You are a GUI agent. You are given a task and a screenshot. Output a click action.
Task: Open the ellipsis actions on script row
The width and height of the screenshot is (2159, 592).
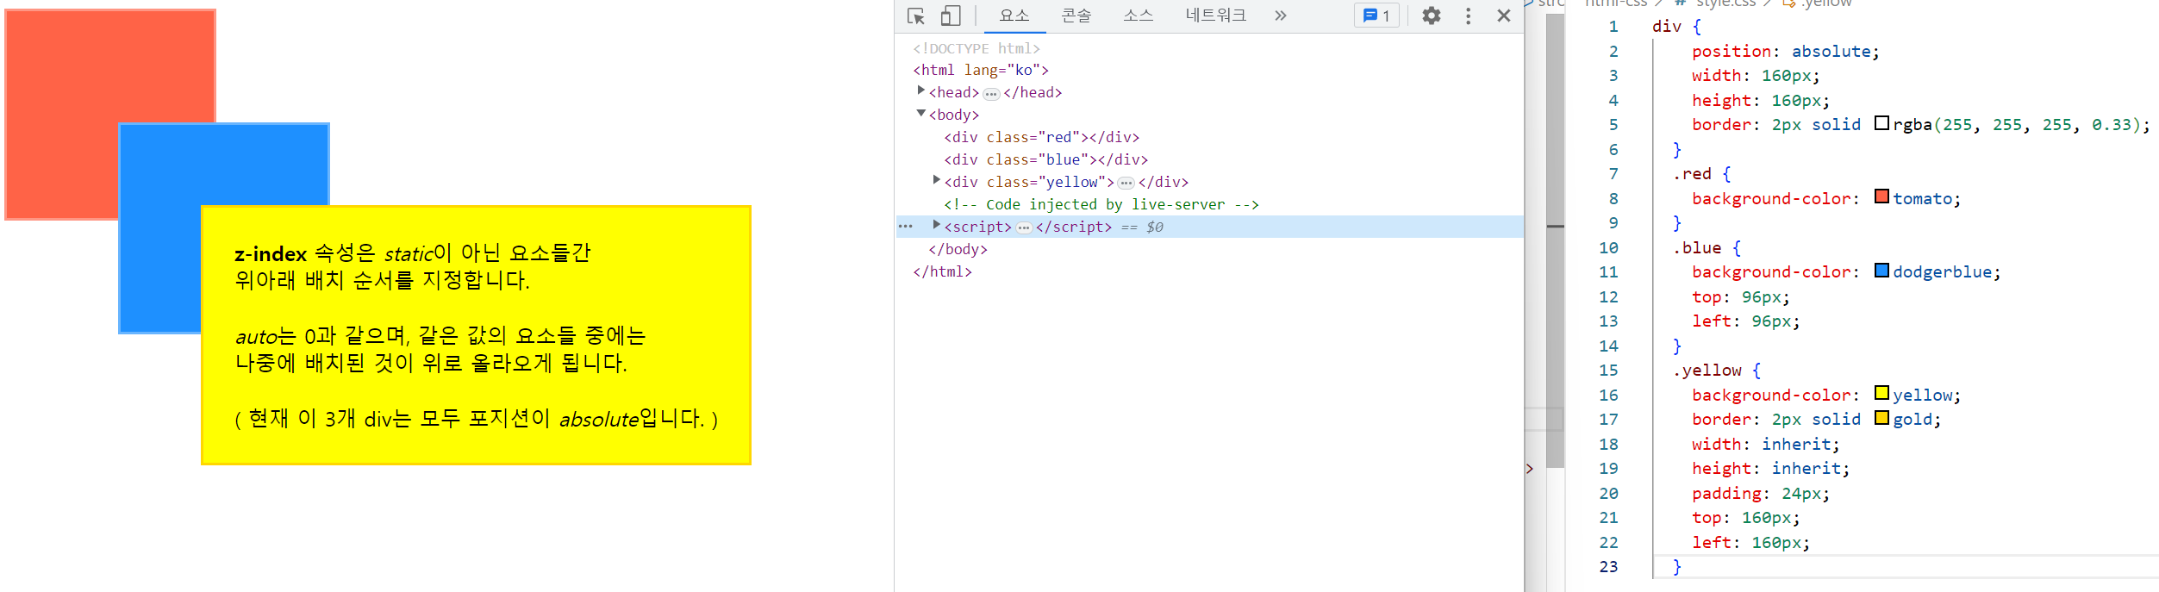[x=906, y=227]
